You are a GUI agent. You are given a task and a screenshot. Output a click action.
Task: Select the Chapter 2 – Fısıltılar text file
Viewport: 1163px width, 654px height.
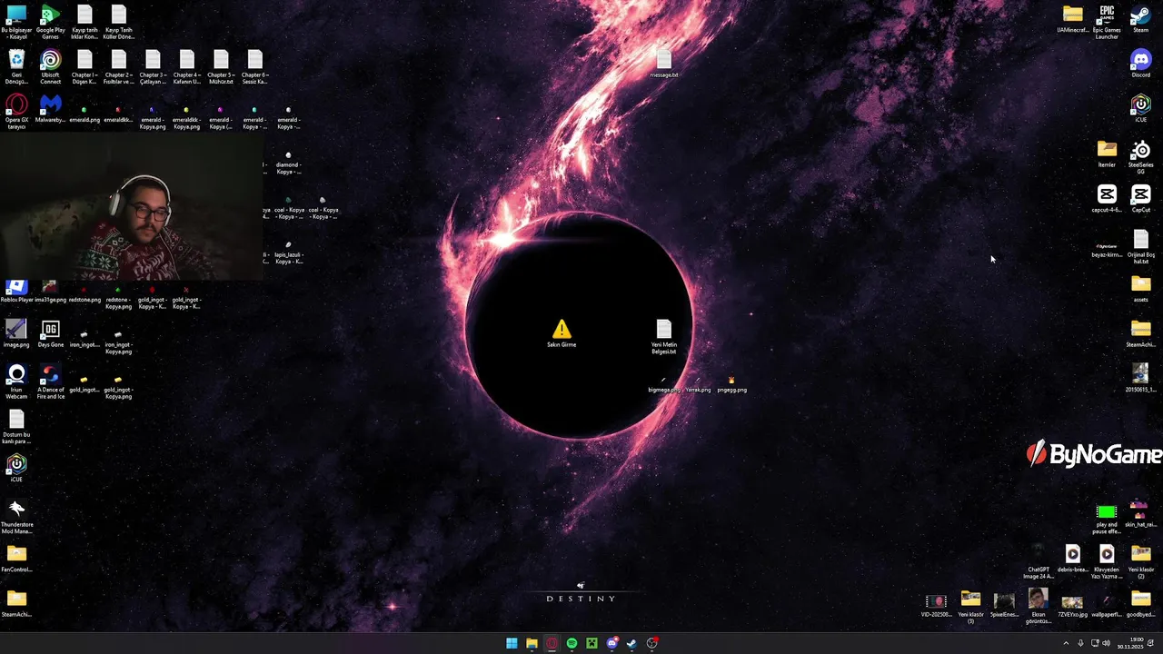118,67
